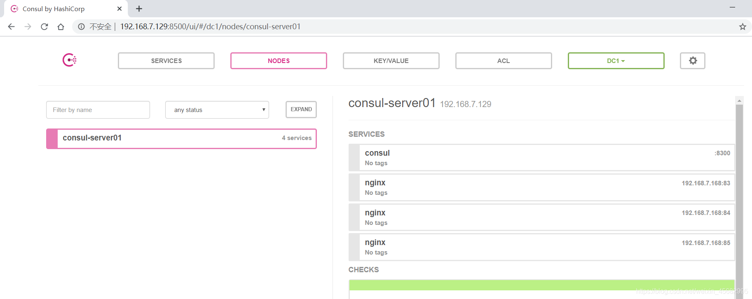Go back with the browser back arrow
The height and width of the screenshot is (299, 752).
pyautogui.click(x=11, y=27)
